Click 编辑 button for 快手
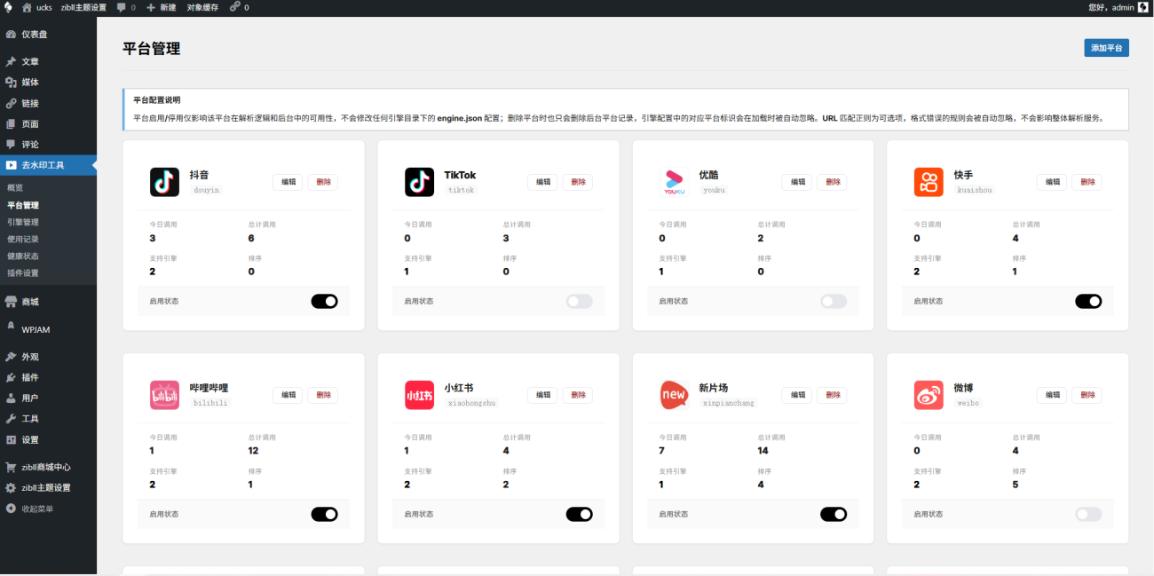Viewport: 1154px width, 576px height. pos(1052,182)
